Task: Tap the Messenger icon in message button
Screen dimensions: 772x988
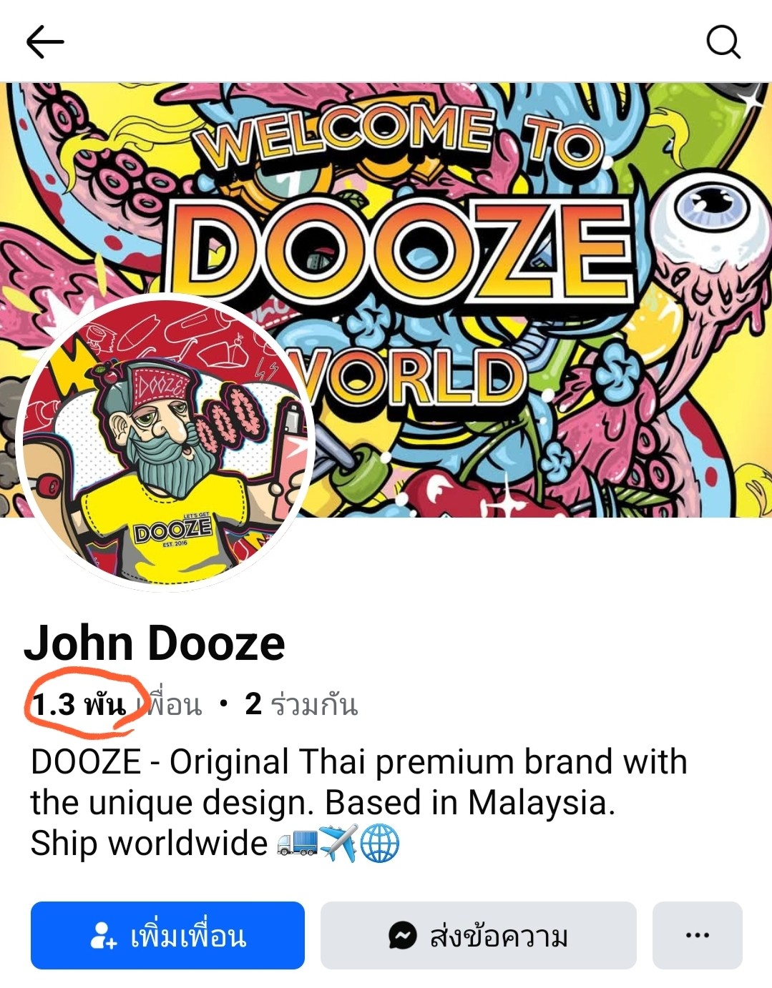Action: [402, 935]
